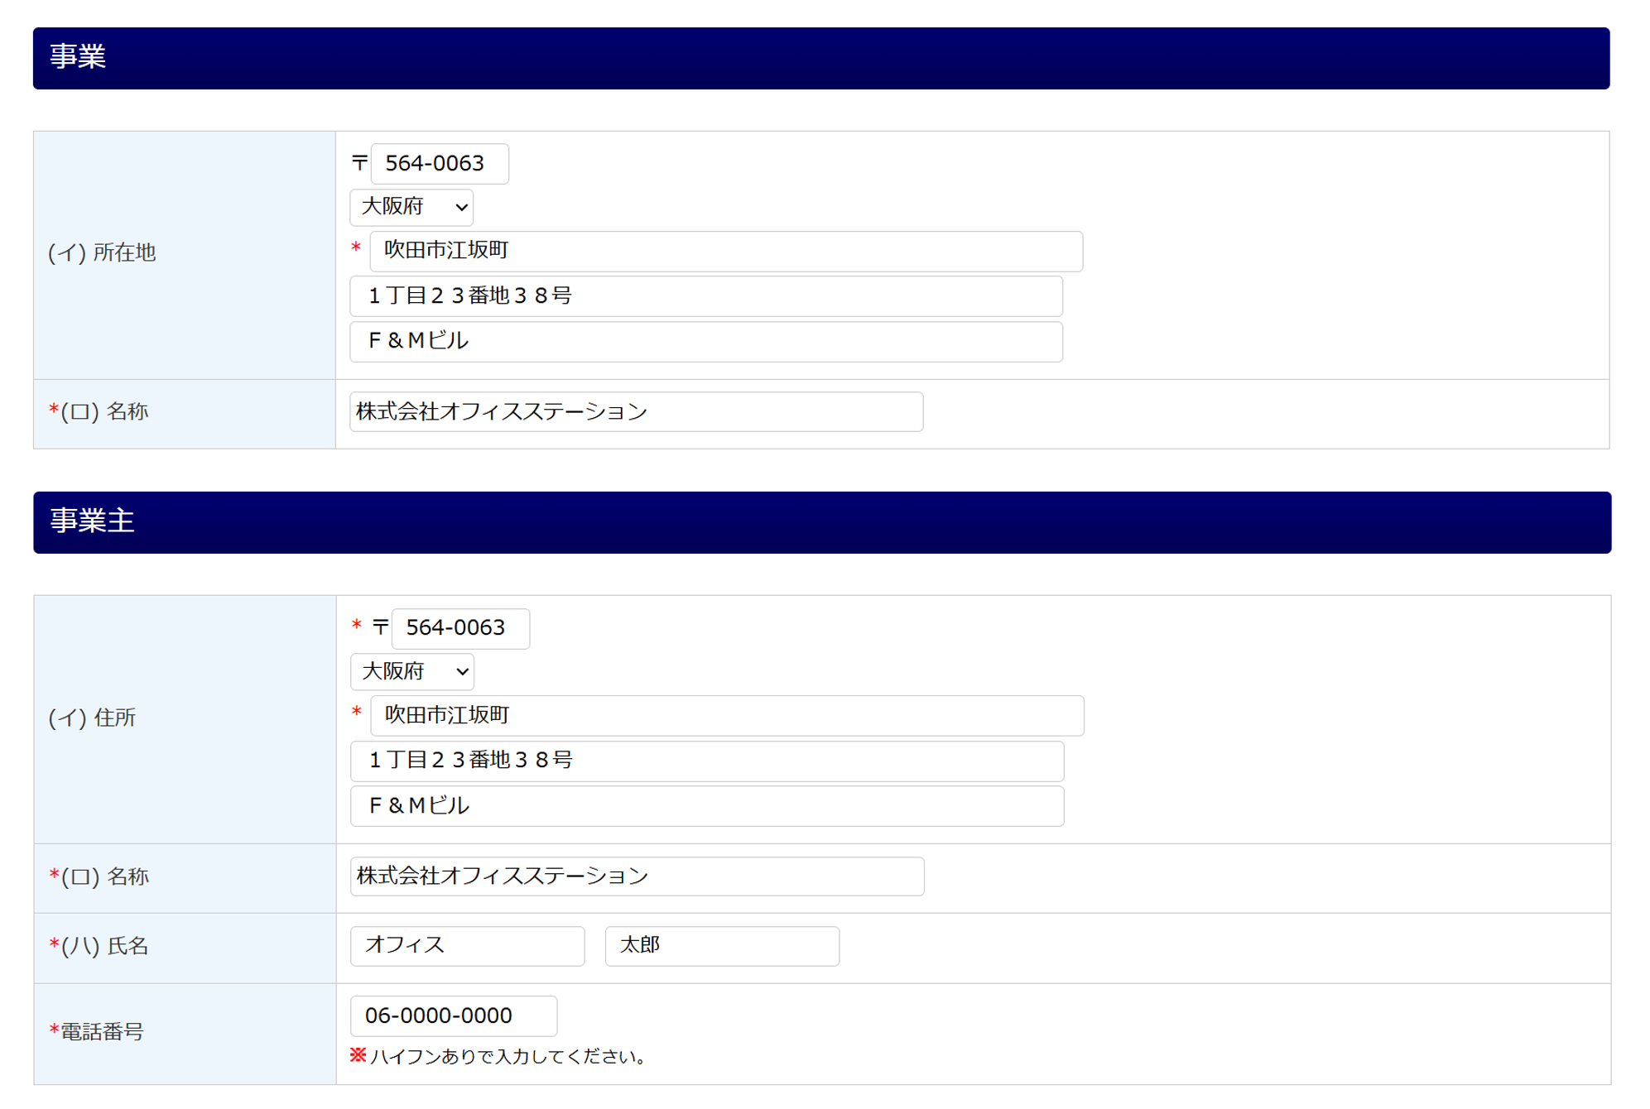Select the 事業主 名称 company name field

click(x=637, y=876)
